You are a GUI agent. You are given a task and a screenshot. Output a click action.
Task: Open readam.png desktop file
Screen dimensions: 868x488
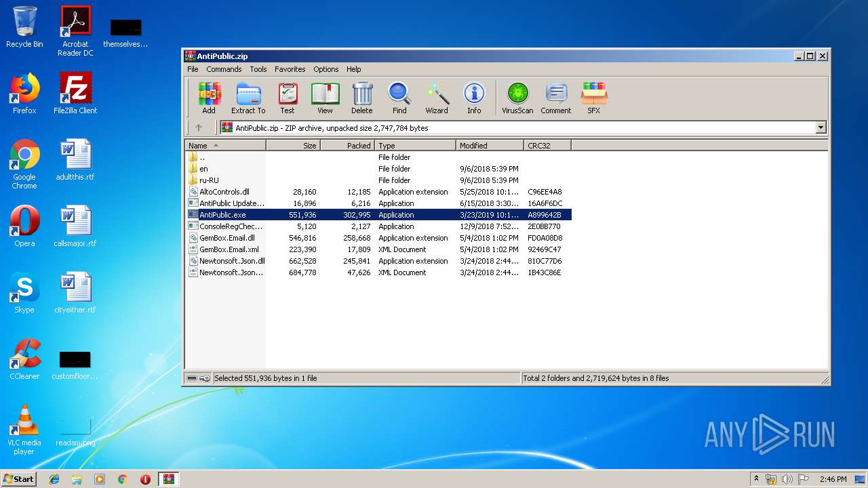pos(75,431)
